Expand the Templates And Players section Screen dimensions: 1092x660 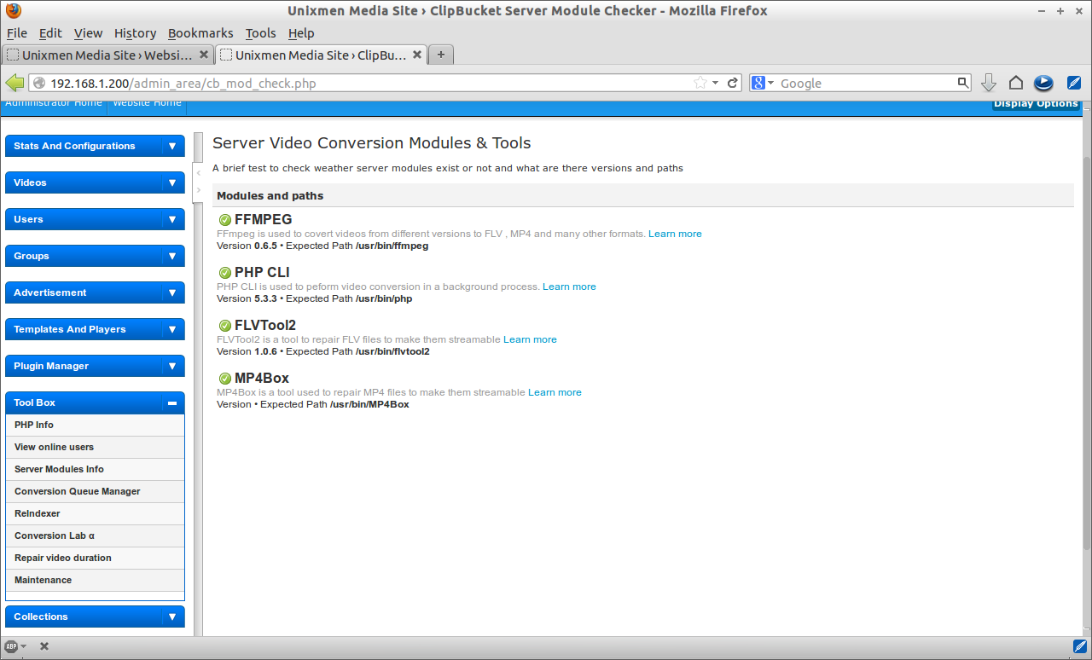click(95, 329)
